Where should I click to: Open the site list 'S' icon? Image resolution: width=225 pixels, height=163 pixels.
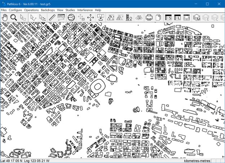(x=168, y=17)
